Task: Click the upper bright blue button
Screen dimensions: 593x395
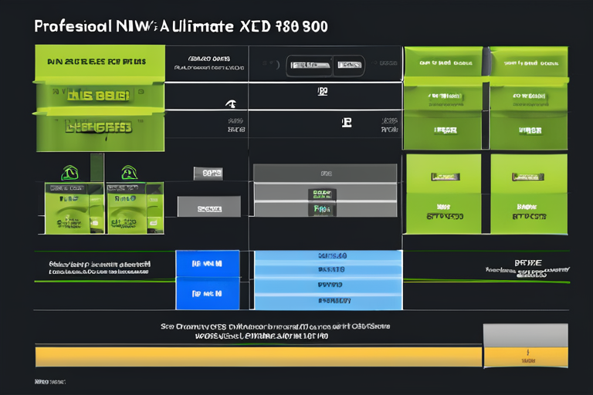Action: 208,263
